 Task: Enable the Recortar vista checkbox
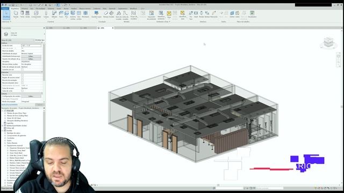[x=23, y=75]
